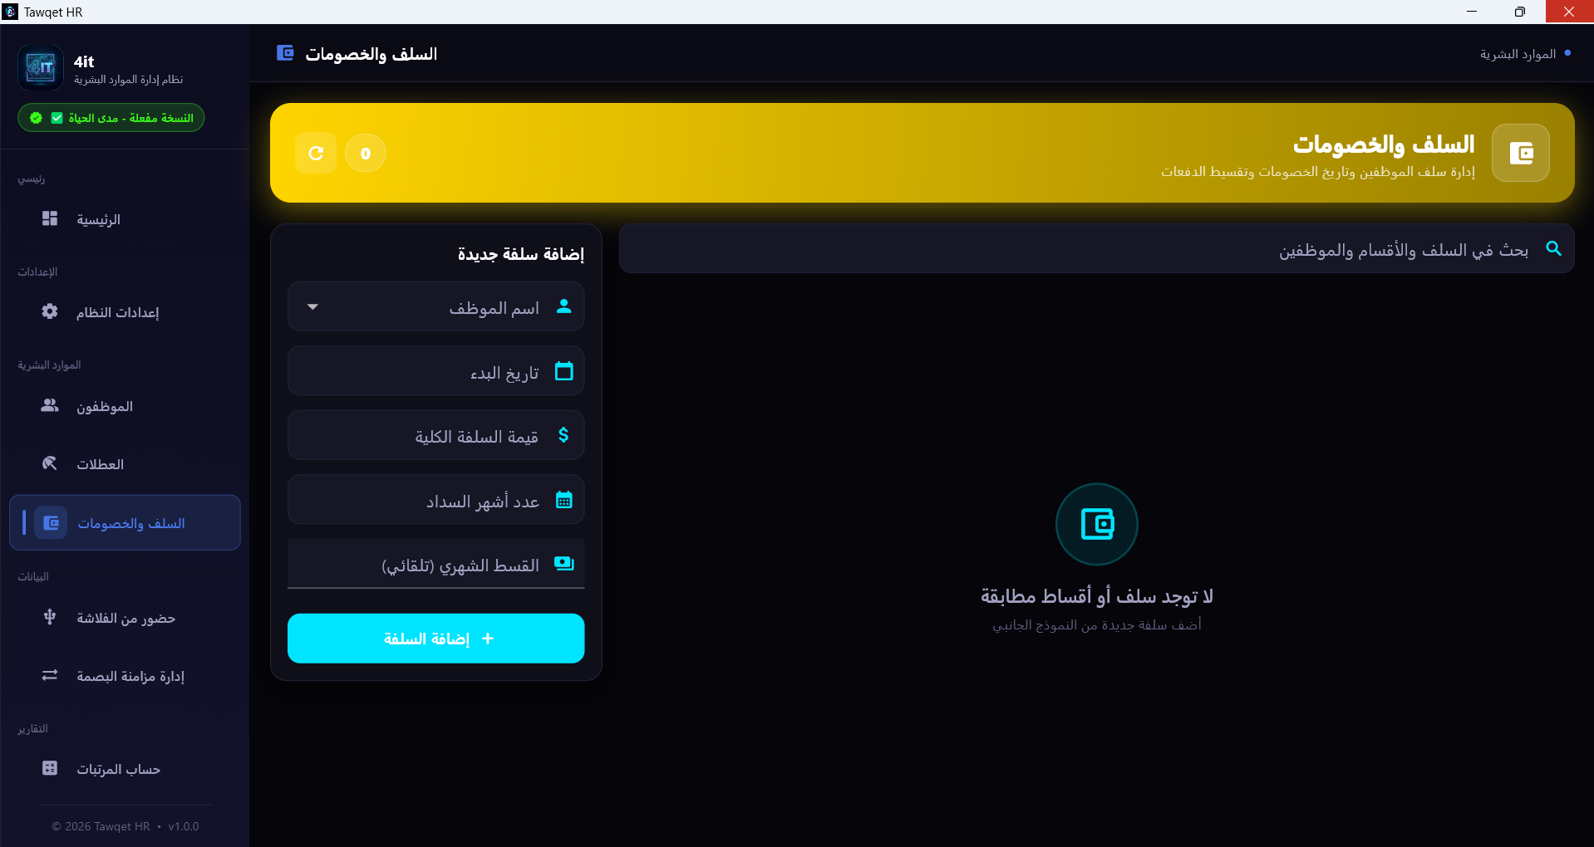Click إضافة سلفة جديدة form heading
The width and height of the screenshot is (1594, 847).
pos(521,254)
